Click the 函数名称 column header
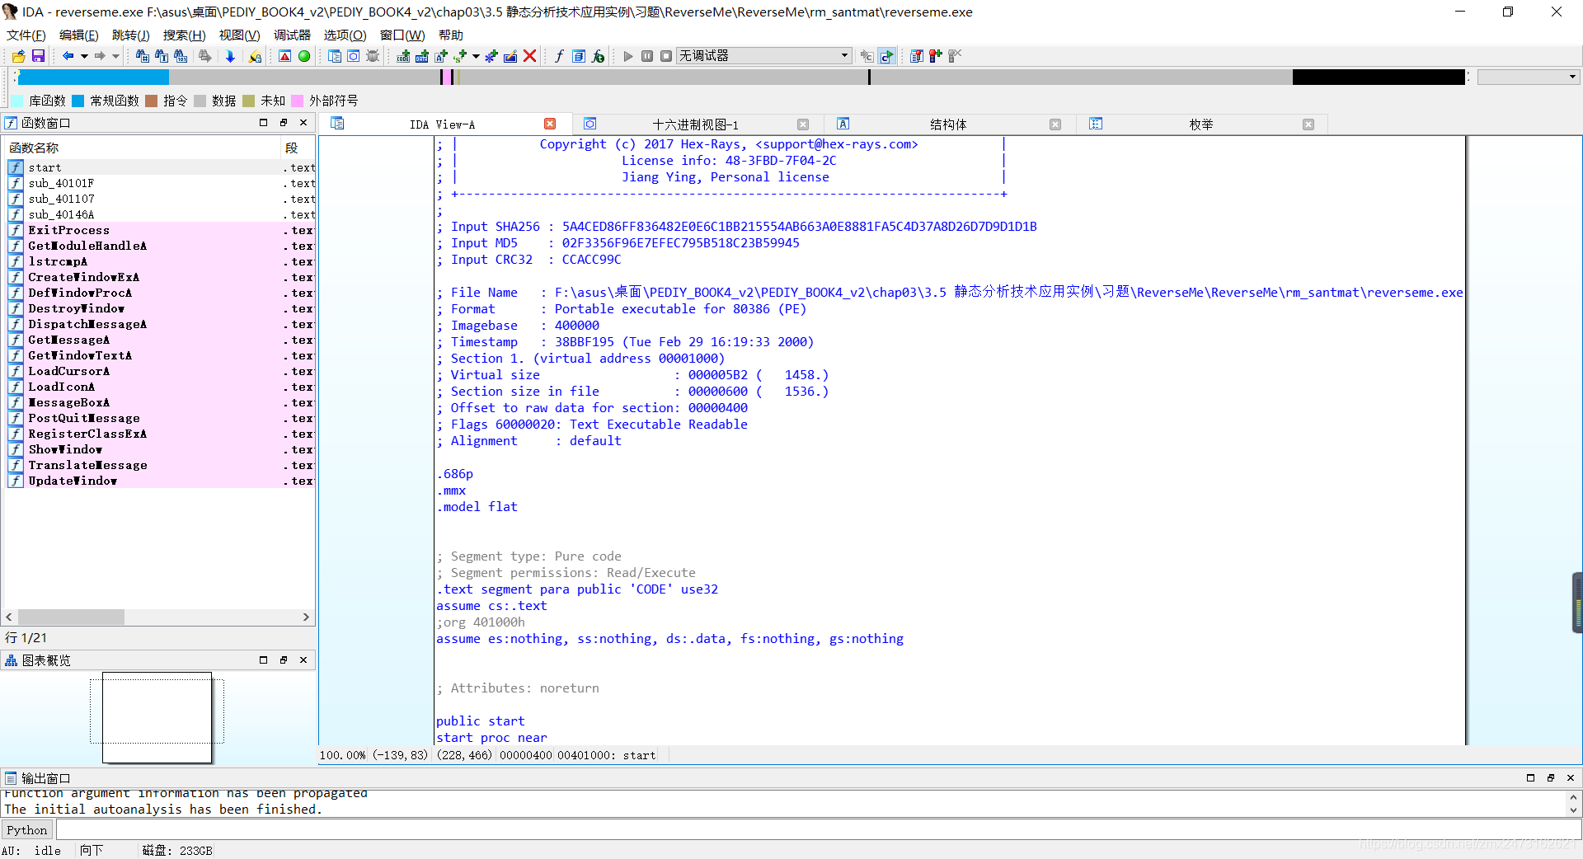The width and height of the screenshot is (1583, 859). click(143, 148)
